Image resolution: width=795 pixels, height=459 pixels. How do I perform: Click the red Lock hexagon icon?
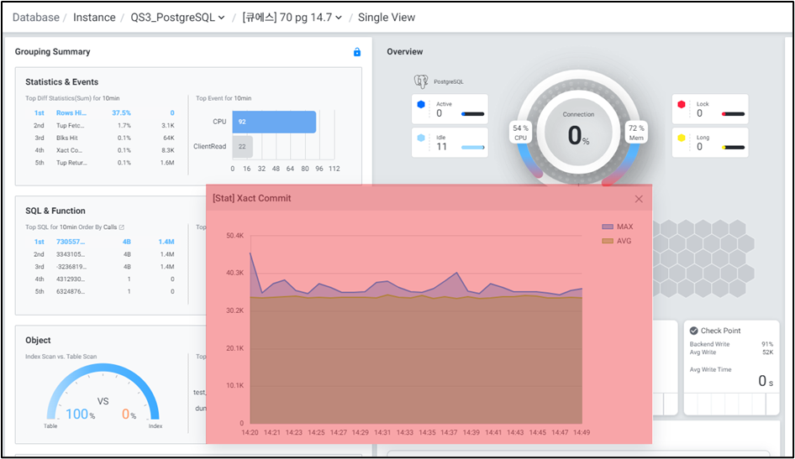[x=681, y=104]
